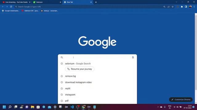197x110 pixels.
Task: Open a new browser tab
Action: pos(96,2)
